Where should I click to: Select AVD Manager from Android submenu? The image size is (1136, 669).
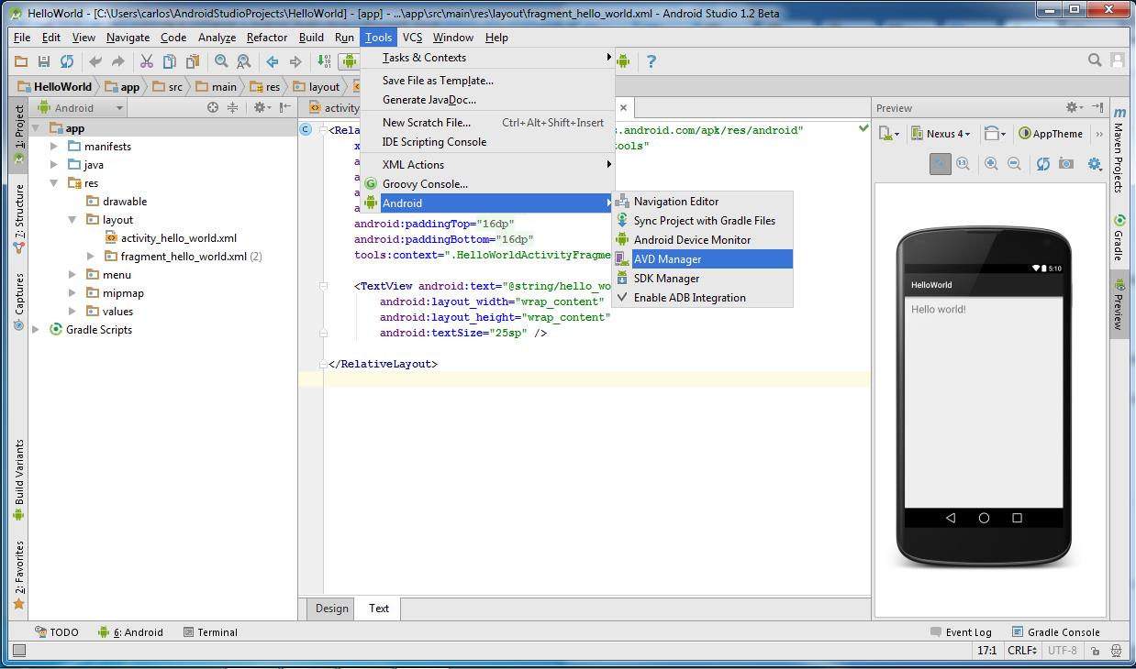tap(667, 259)
